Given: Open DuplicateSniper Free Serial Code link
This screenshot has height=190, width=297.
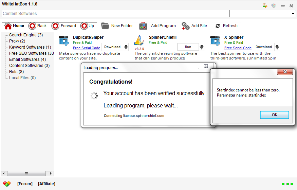Looking at the screenshot, I should pos(87,48).
